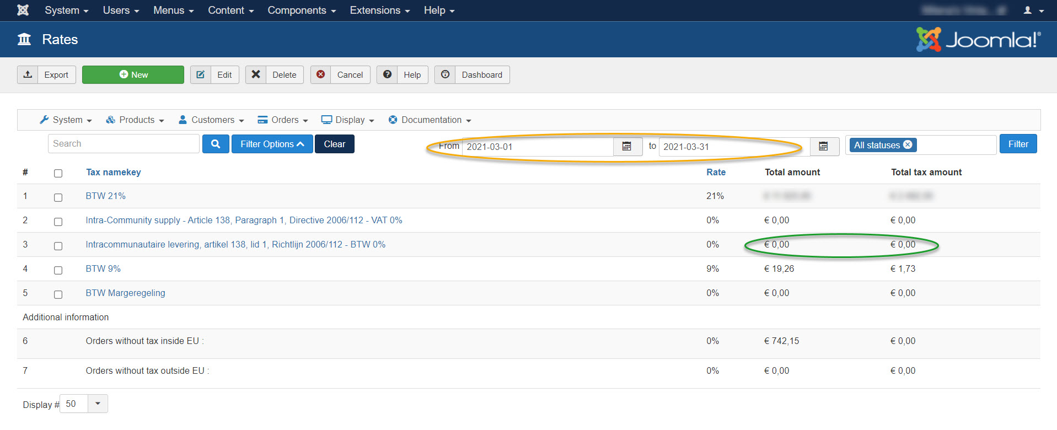Click the € 19,26 total amount value

pos(779,268)
